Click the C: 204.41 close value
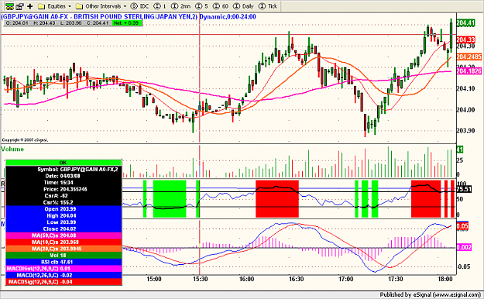Screen dimensions: 484x299 pos(98,23)
